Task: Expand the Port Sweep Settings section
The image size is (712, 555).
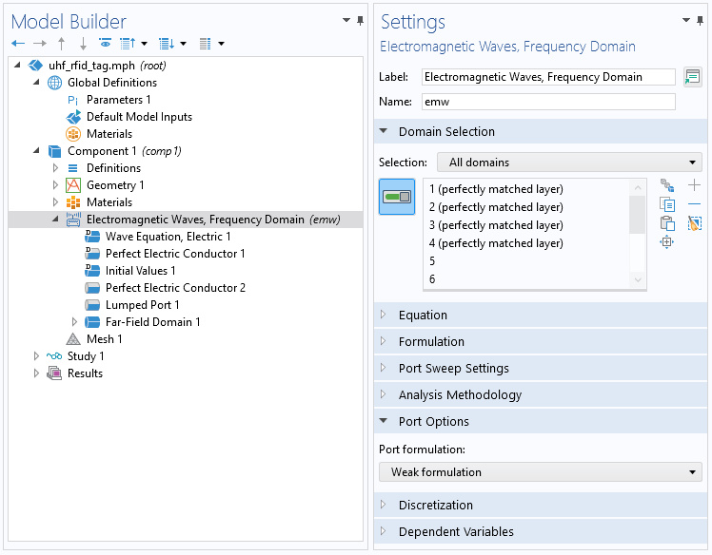Action: tap(453, 369)
